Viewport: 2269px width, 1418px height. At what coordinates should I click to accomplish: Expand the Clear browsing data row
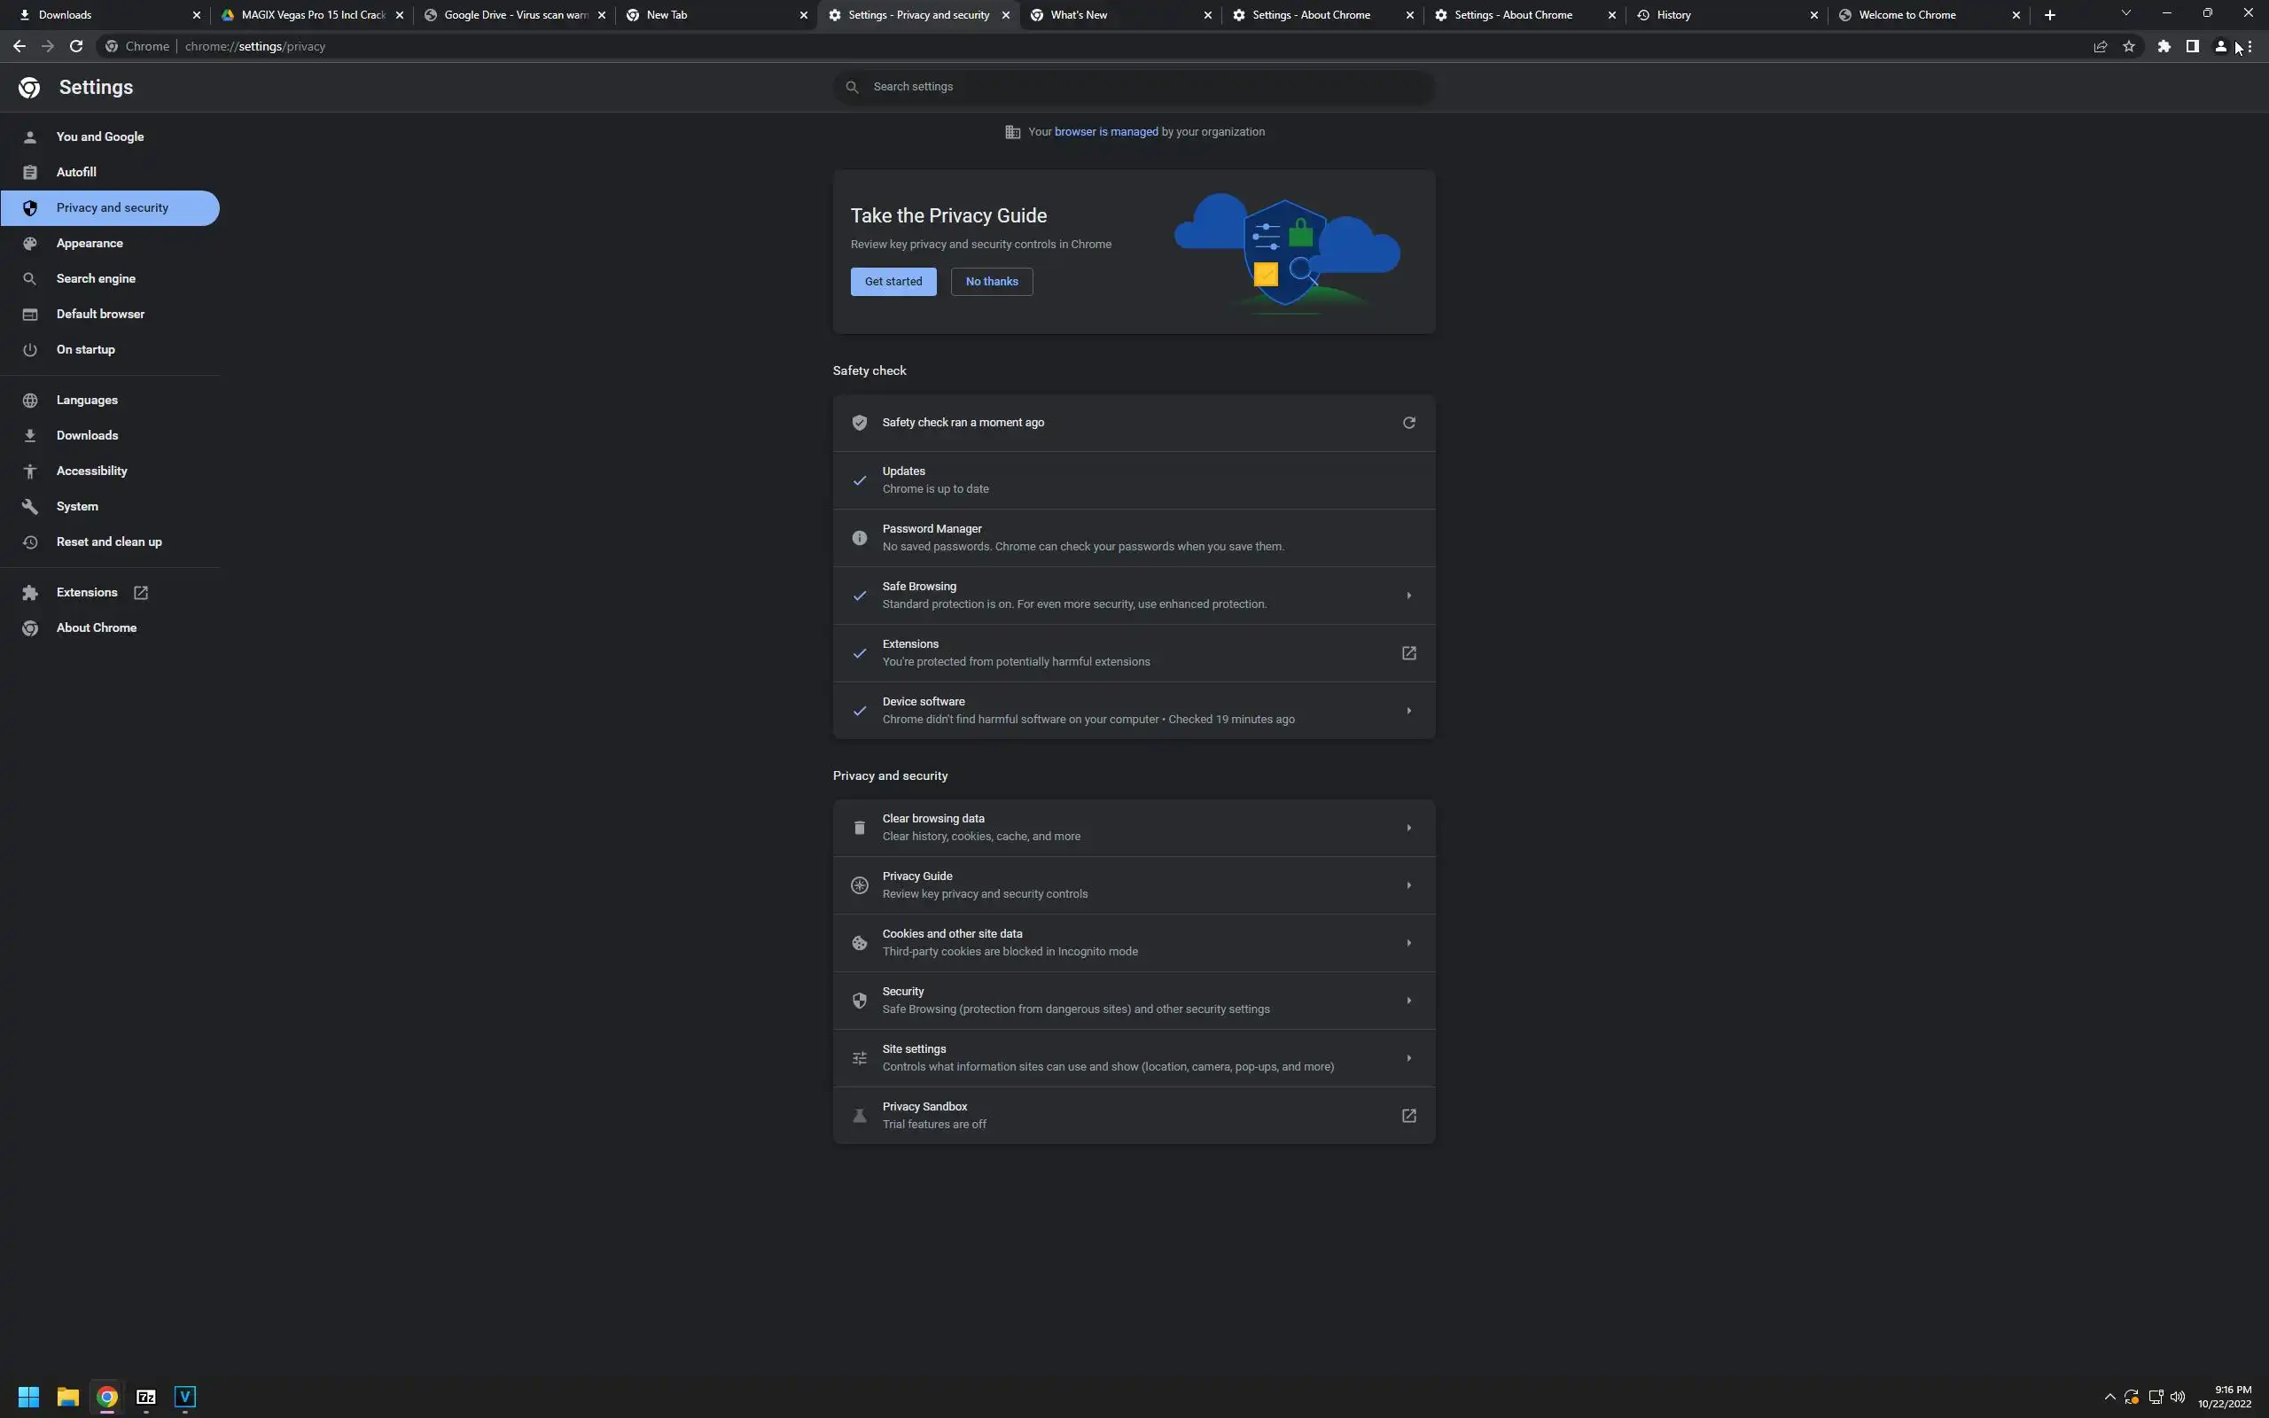tap(1408, 828)
